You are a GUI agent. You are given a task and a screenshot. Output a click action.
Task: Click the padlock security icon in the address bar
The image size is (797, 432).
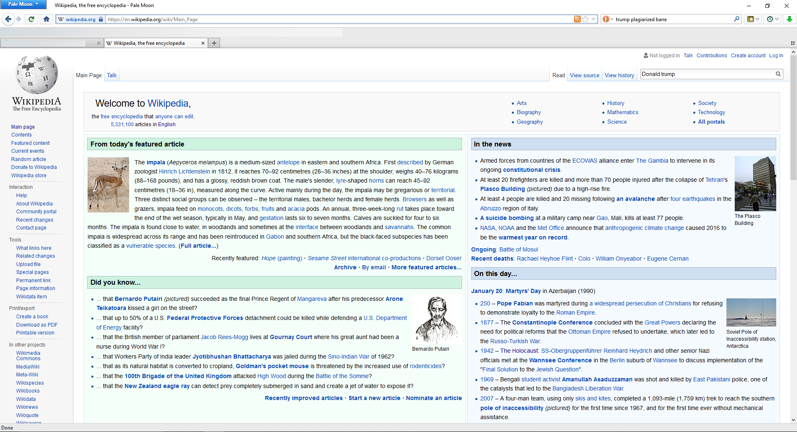tap(101, 19)
